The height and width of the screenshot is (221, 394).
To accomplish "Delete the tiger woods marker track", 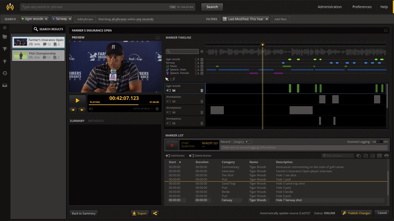I will [x=202, y=90].
